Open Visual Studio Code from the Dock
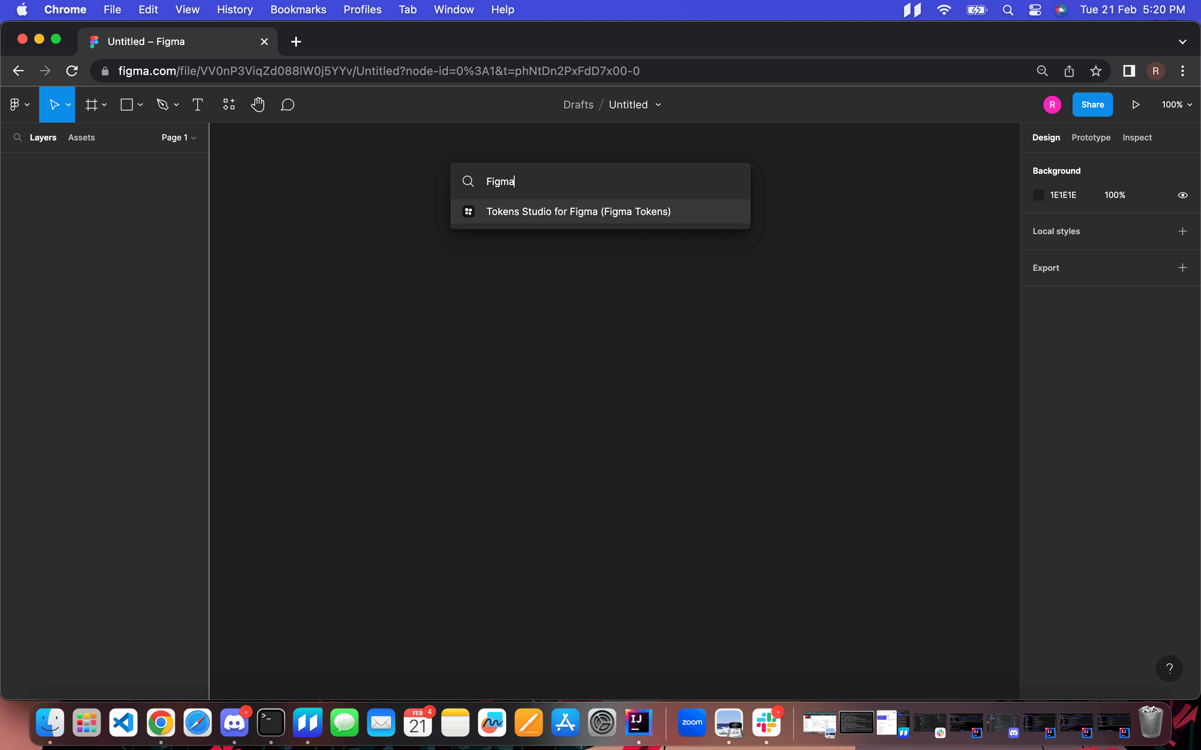 click(123, 722)
